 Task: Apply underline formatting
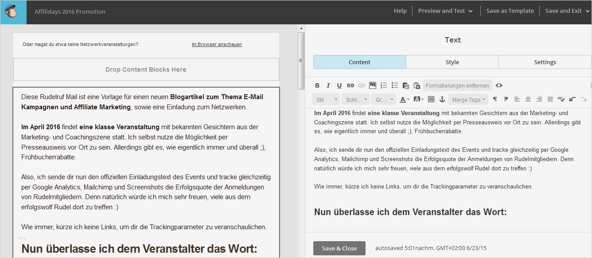339,85
